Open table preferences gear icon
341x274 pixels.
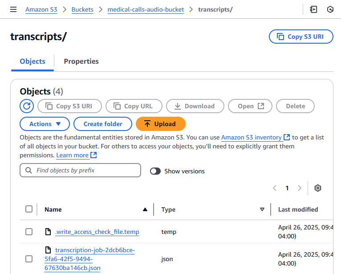tap(317, 188)
